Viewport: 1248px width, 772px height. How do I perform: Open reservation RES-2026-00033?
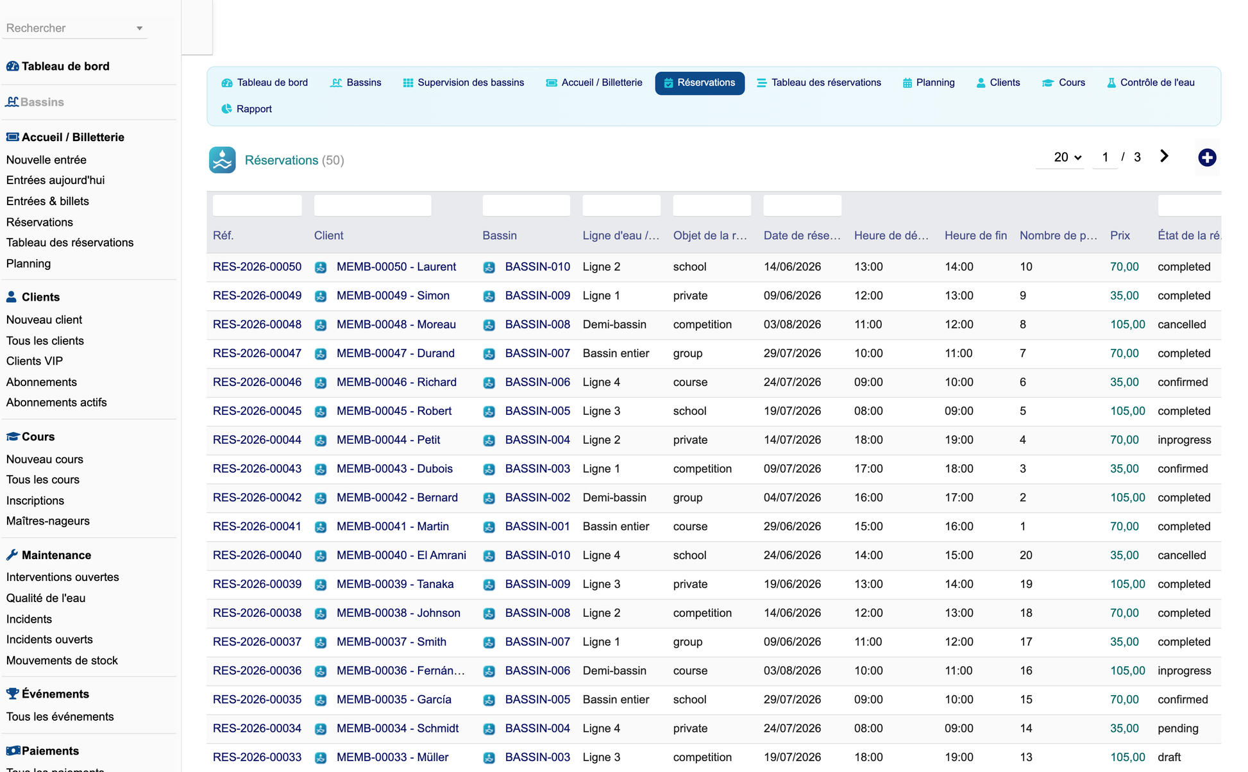pyautogui.click(x=257, y=757)
